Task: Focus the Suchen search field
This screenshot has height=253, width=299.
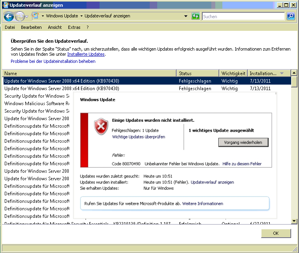Action: pyautogui.click(x=243, y=17)
